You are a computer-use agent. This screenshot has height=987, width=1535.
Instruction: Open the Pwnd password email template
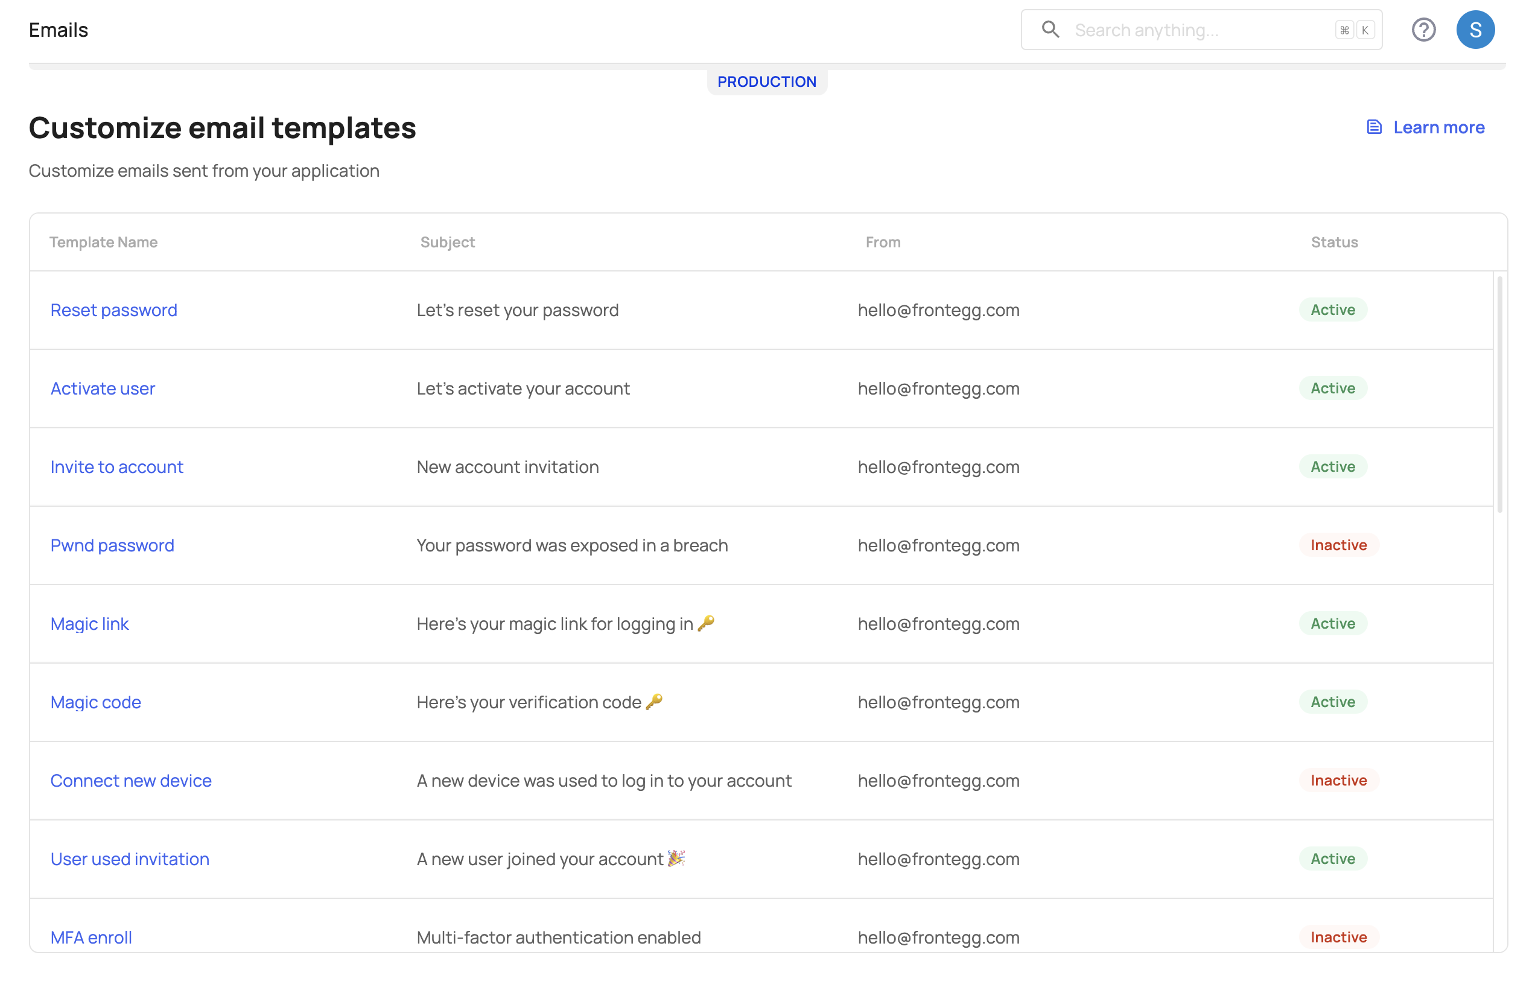point(113,545)
